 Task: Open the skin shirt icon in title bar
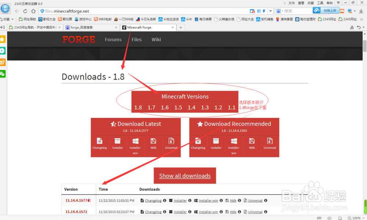tap(338, 3)
